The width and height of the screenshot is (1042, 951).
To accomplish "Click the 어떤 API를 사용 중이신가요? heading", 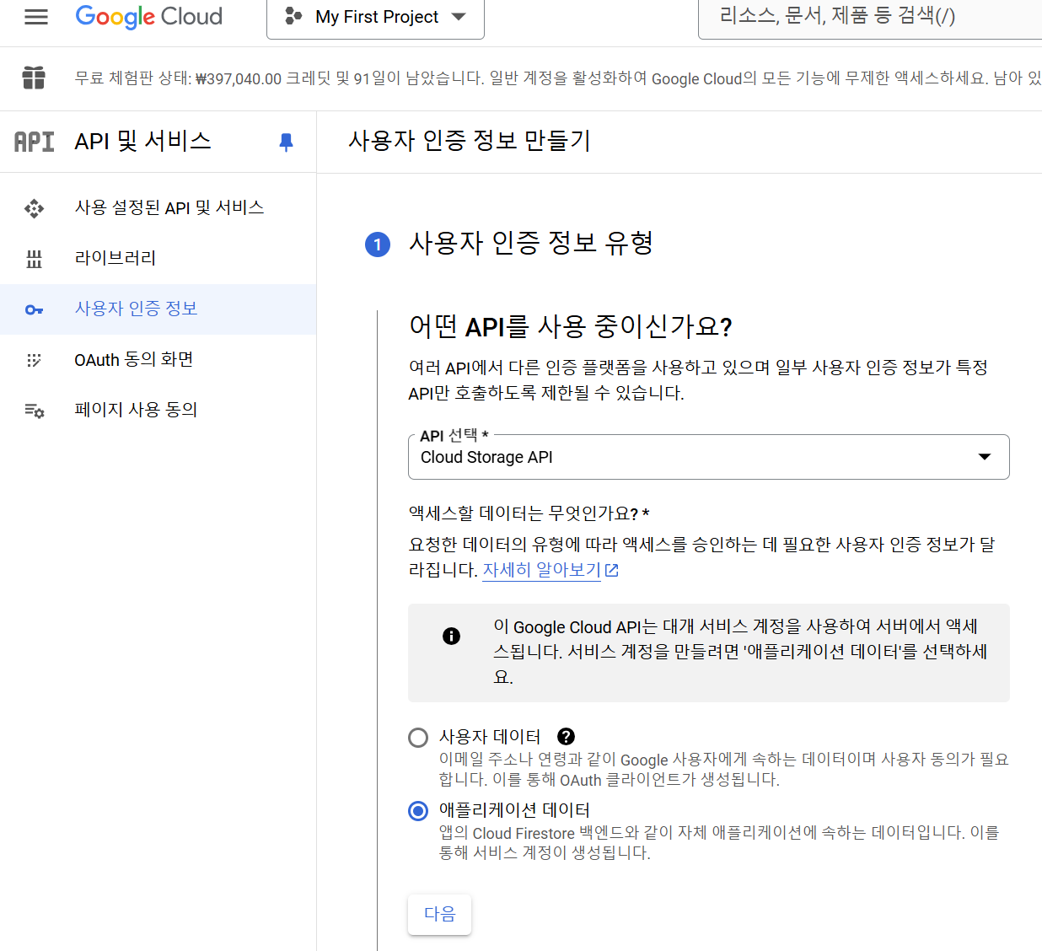I will (571, 325).
